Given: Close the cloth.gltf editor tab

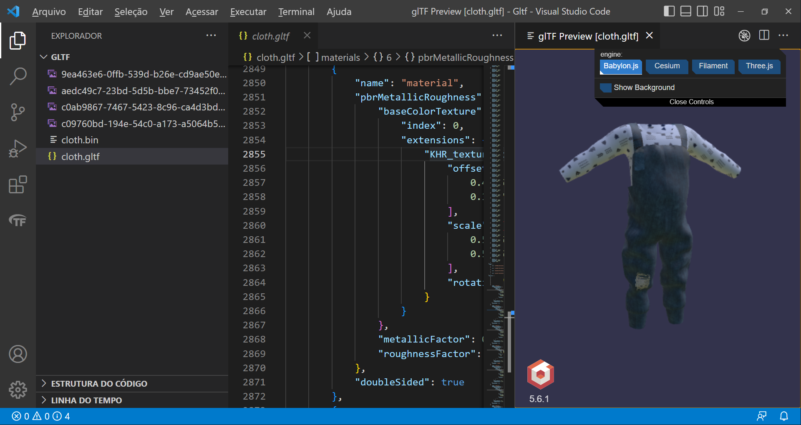Looking at the screenshot, I should (307, 35).
